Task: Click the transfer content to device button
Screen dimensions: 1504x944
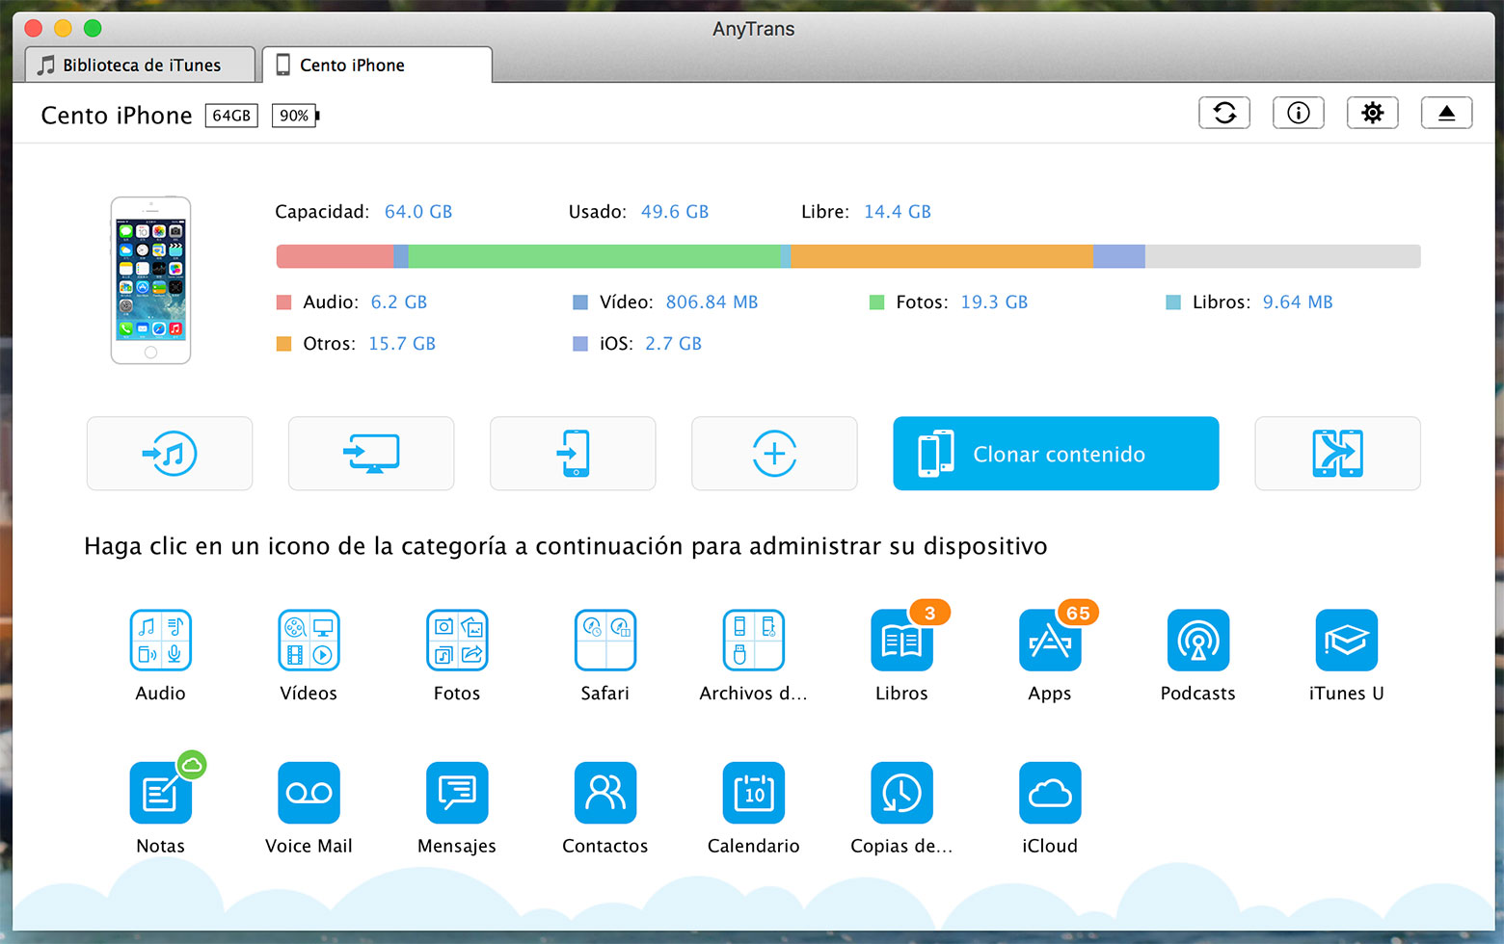Action: pos(573,454)
